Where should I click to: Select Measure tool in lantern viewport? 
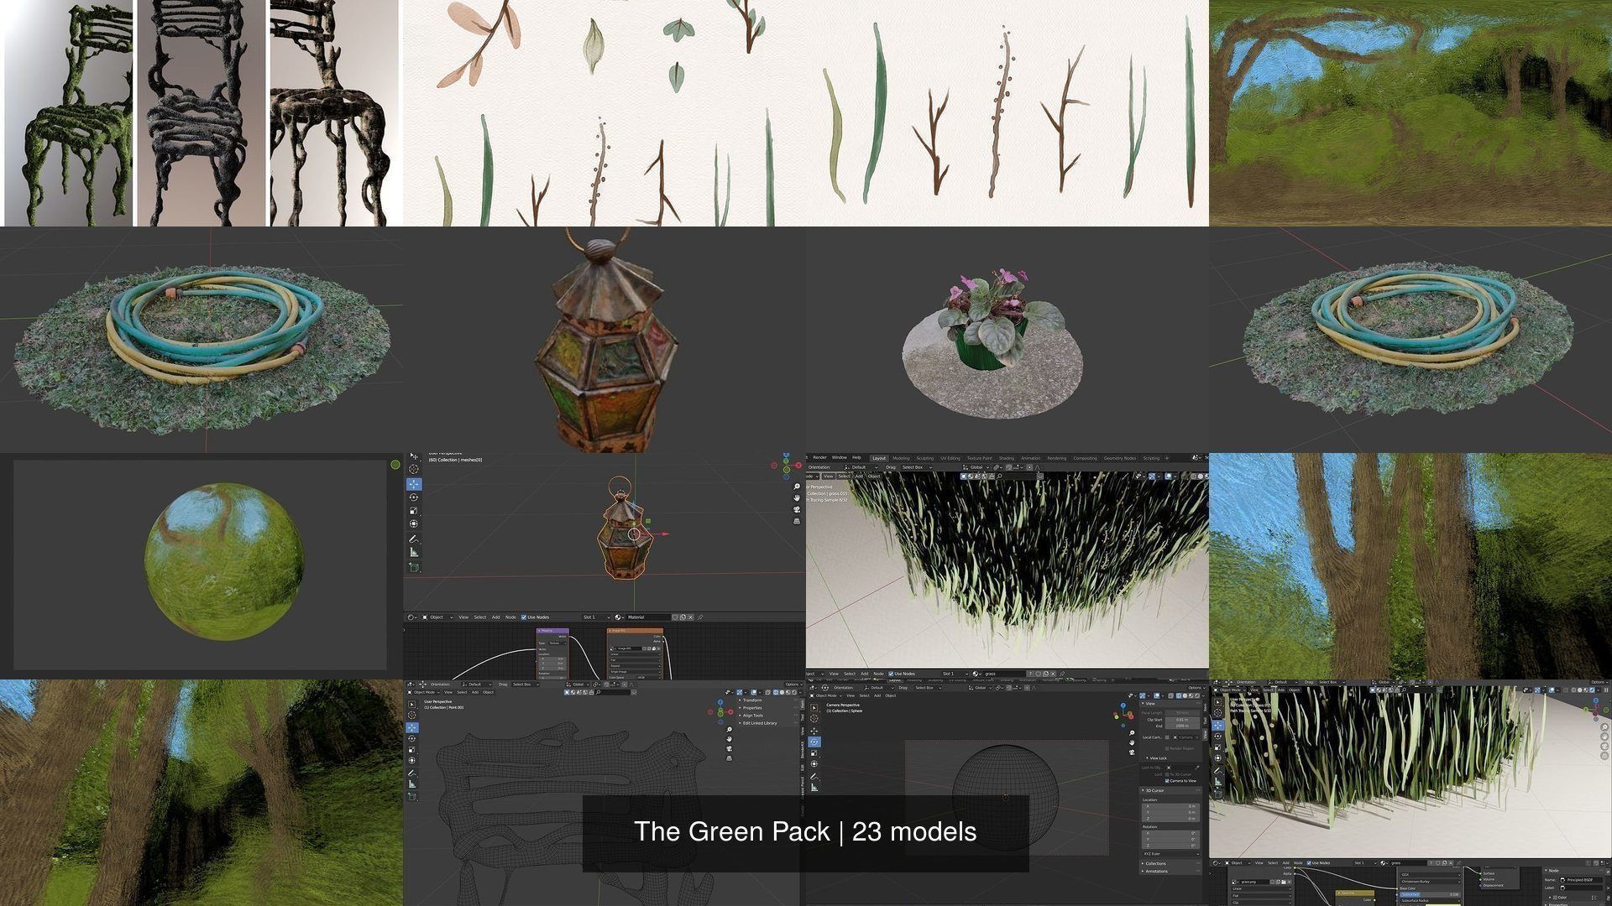(414, 552)
